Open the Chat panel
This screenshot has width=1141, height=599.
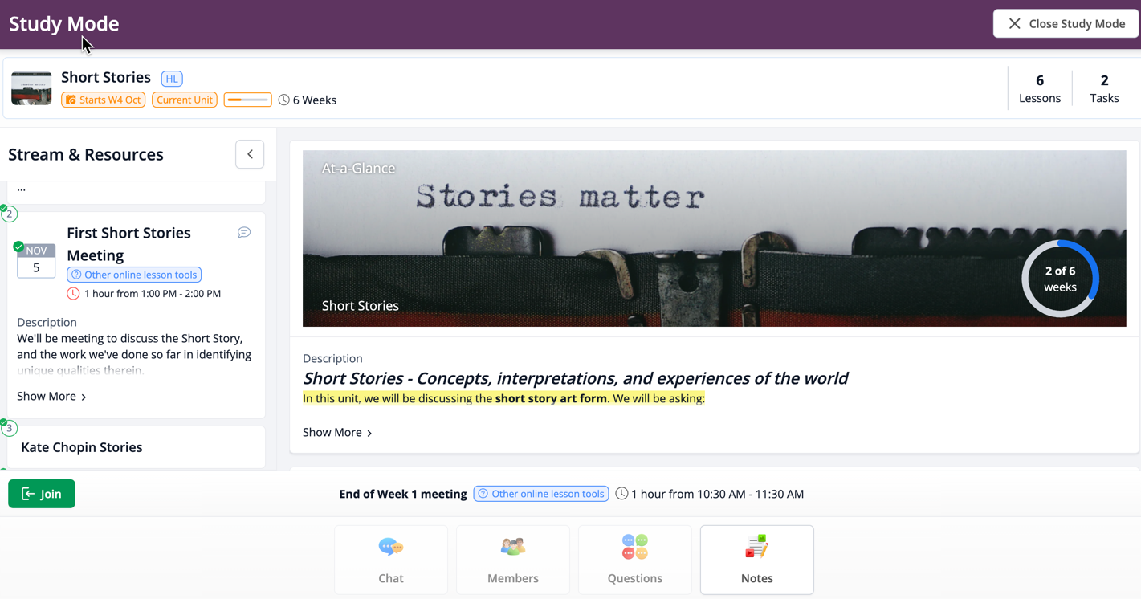[391, 560]
